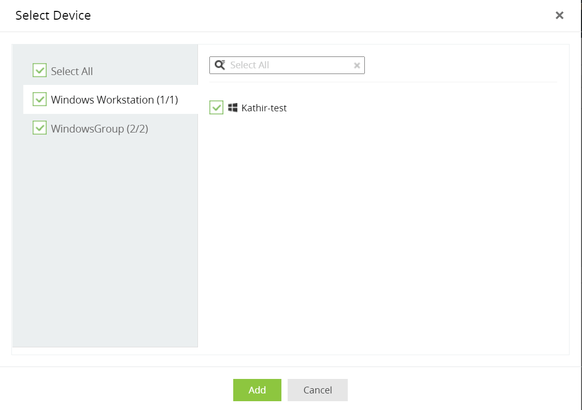Click the Windows logo beside Kathir-test
This screenshot has height=410, width=582.
233,108
